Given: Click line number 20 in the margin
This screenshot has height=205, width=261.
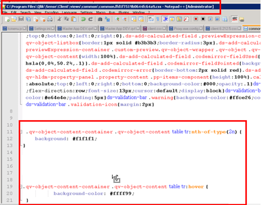Looking at the screenshot, I should tap(10, 194).
